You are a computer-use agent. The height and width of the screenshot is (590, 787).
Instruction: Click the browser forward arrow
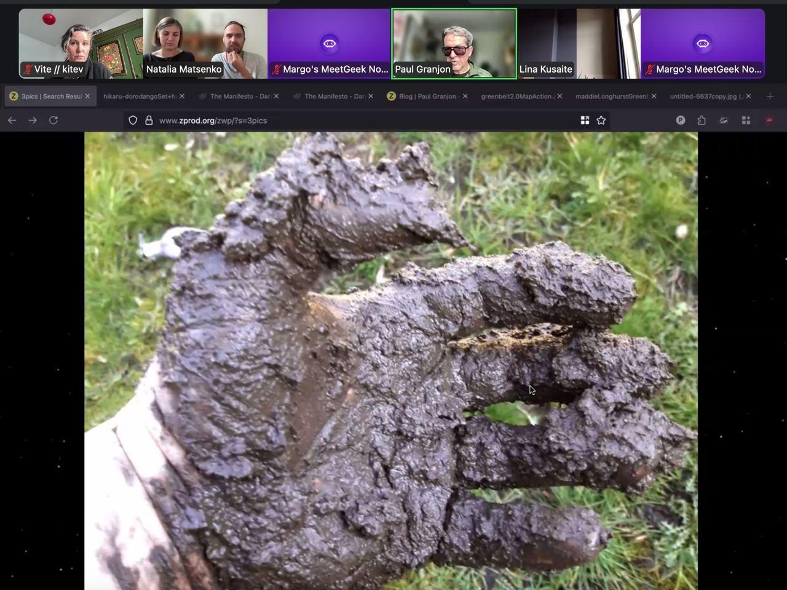pos(33,121)
